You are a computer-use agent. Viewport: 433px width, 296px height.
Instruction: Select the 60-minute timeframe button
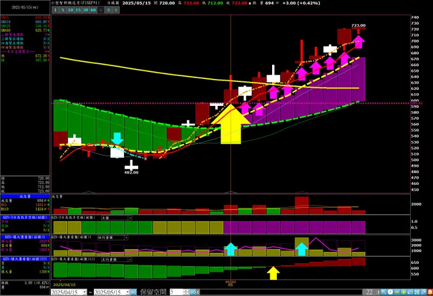94,10
